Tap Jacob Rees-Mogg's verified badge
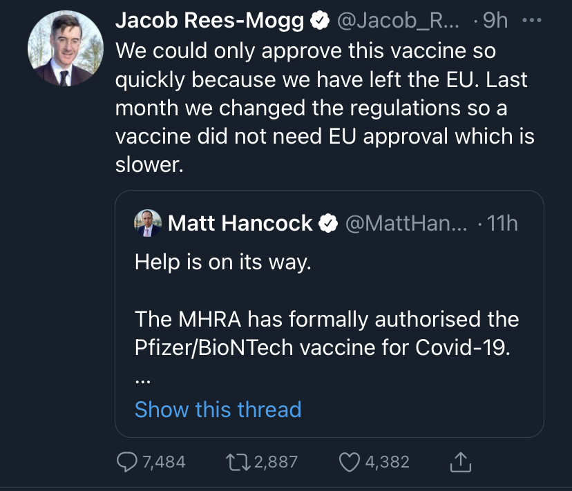 (x=318, y=21)
